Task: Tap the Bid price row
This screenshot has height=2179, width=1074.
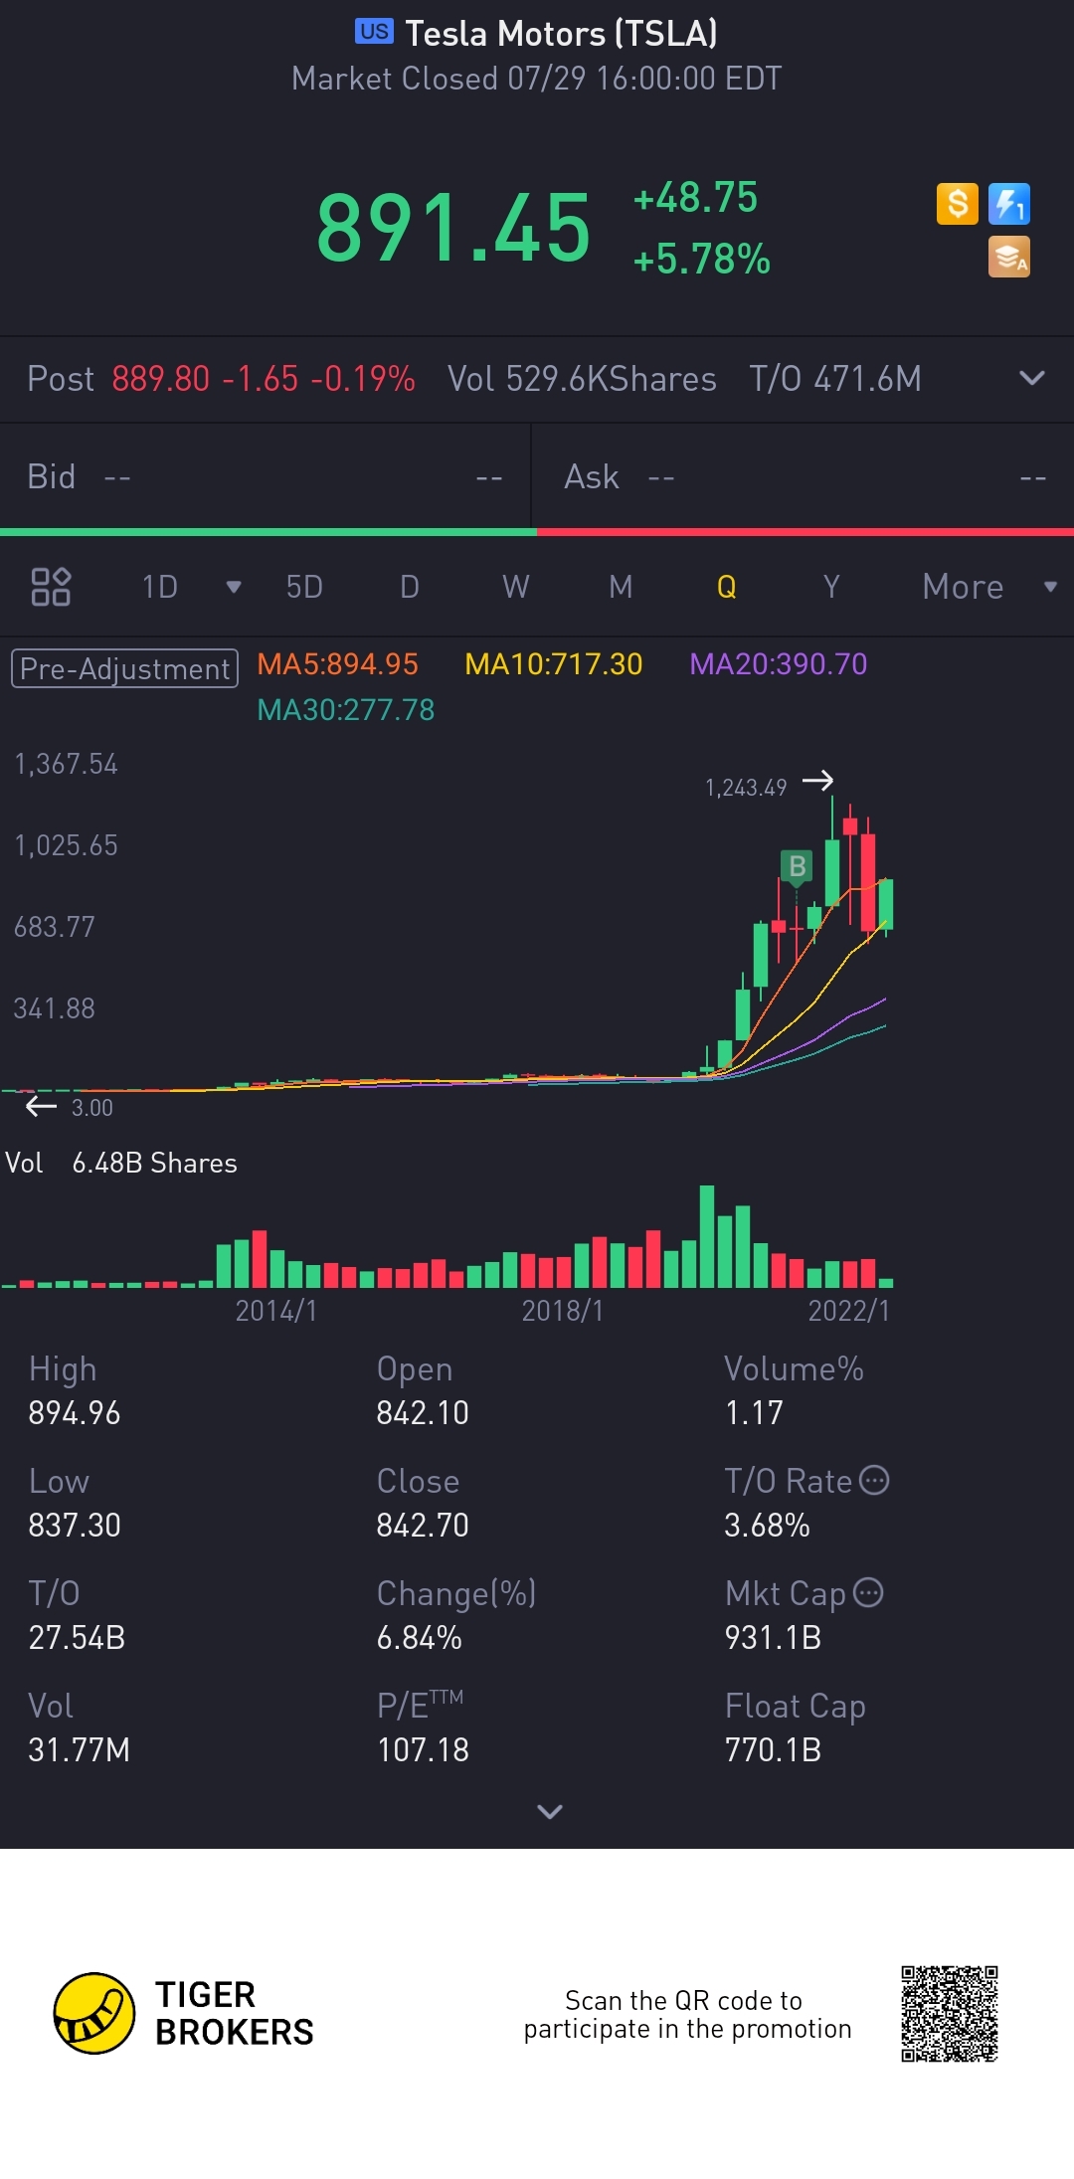Action: point(266,477)
